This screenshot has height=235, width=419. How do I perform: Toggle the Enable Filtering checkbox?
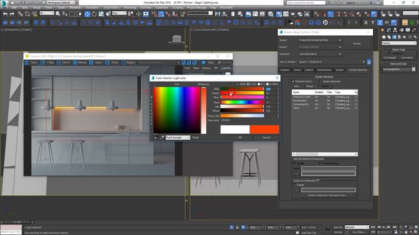[x=320, y=163]
